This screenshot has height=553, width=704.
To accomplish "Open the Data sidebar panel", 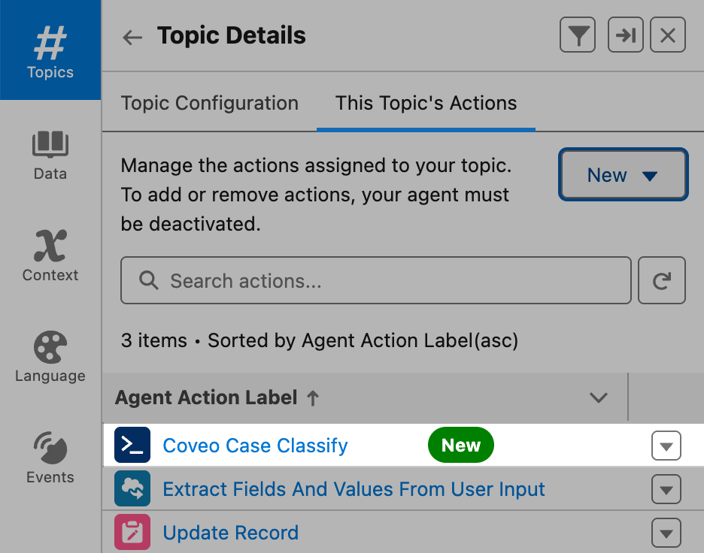I will (x=50, y=156).
